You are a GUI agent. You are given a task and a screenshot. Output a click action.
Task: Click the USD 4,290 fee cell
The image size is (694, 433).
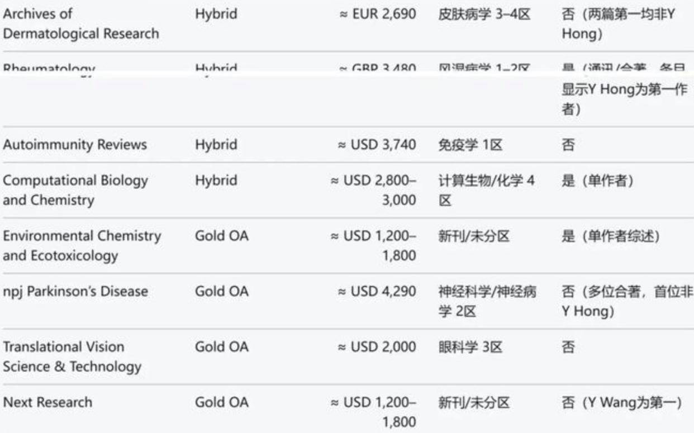tap(377, 292)
